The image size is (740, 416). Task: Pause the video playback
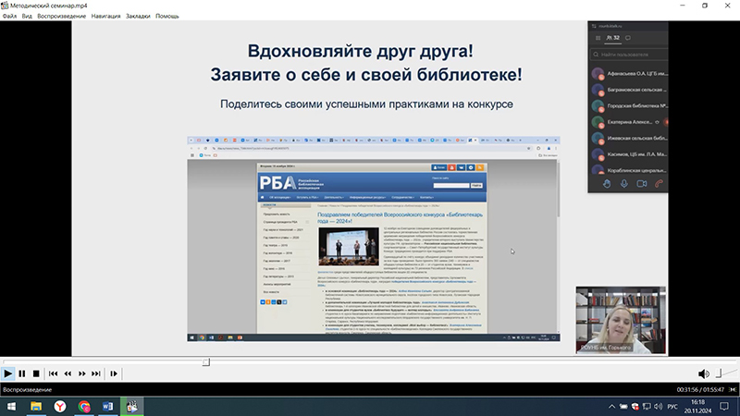[22, 373]
